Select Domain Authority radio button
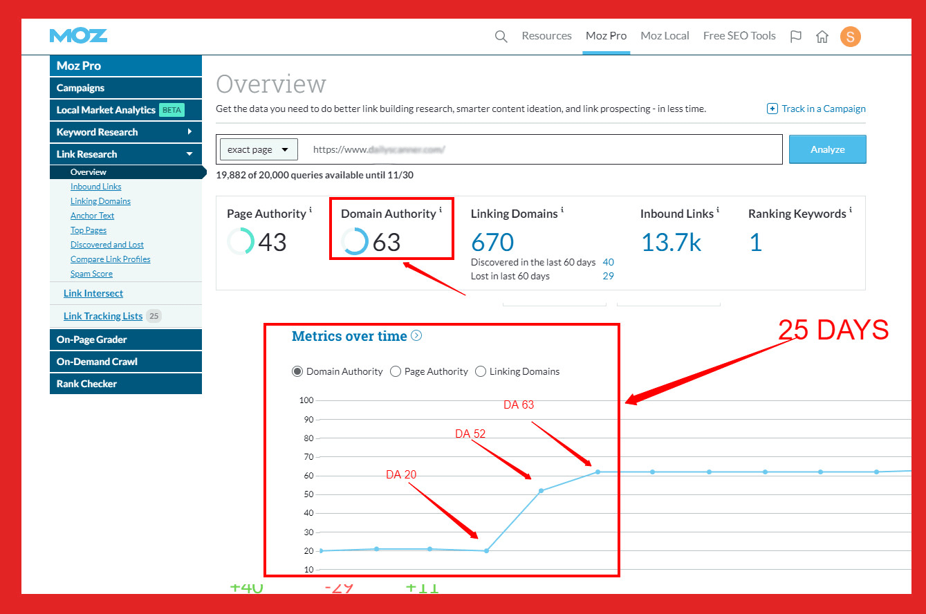 coord(297,371)
